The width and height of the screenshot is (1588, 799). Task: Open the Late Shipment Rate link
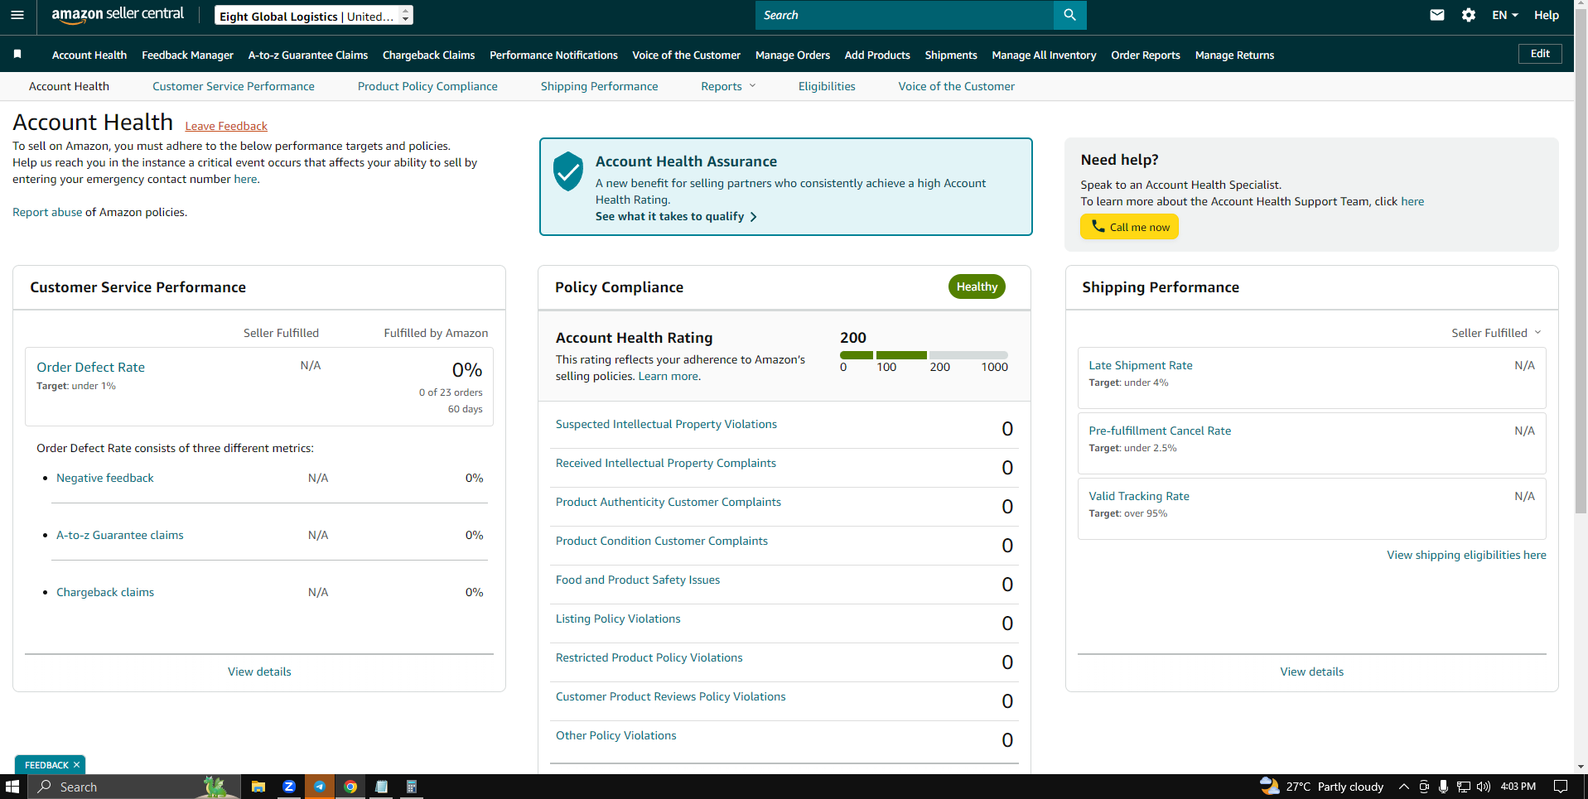click(1141, 365)
